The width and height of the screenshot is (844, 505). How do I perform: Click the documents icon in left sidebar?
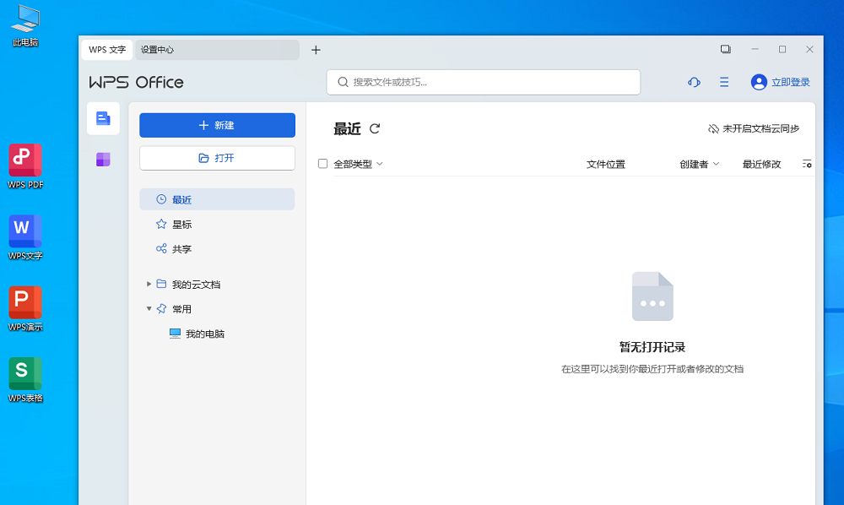103,118
